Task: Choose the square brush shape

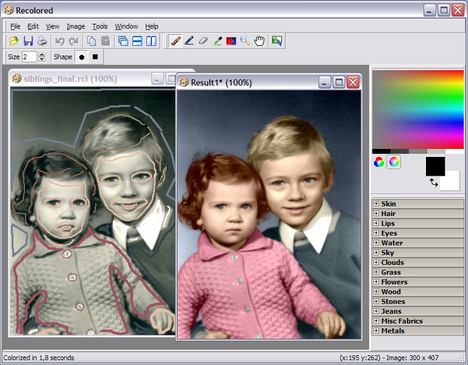Action: 95,57
